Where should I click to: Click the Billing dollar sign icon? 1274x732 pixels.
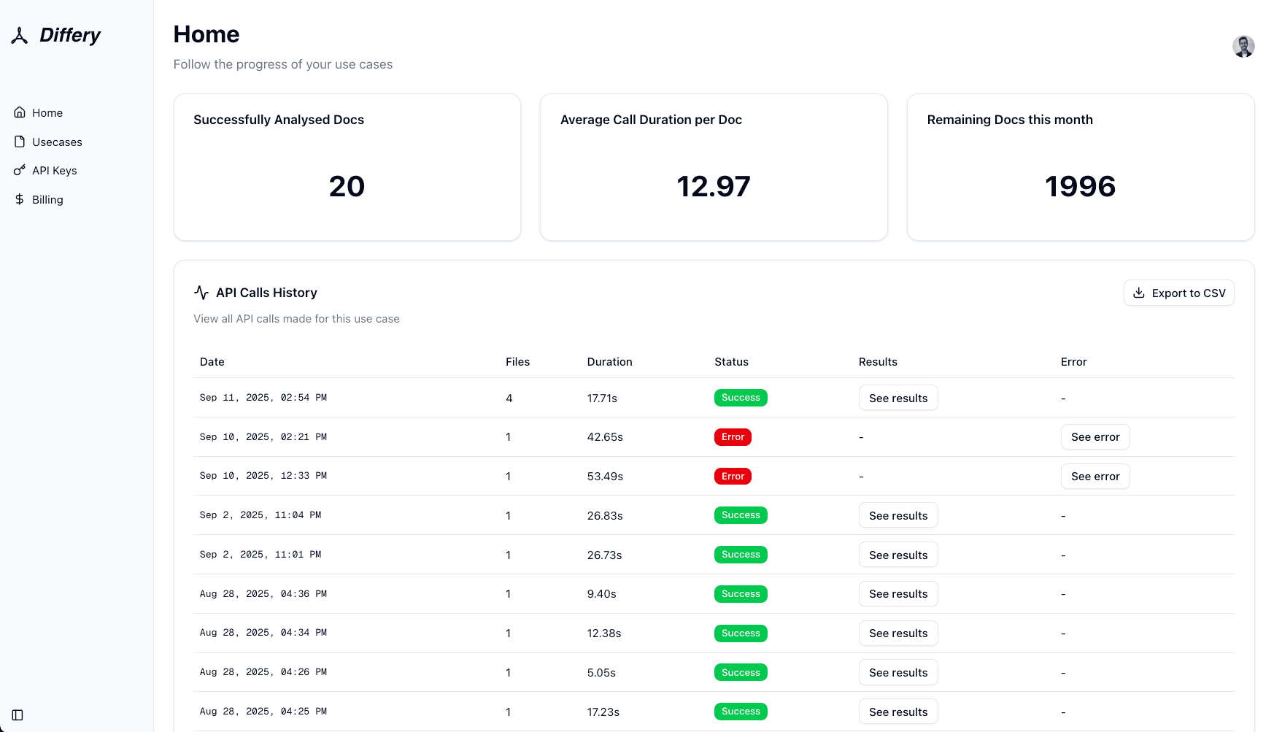click(x=20, y=199)
